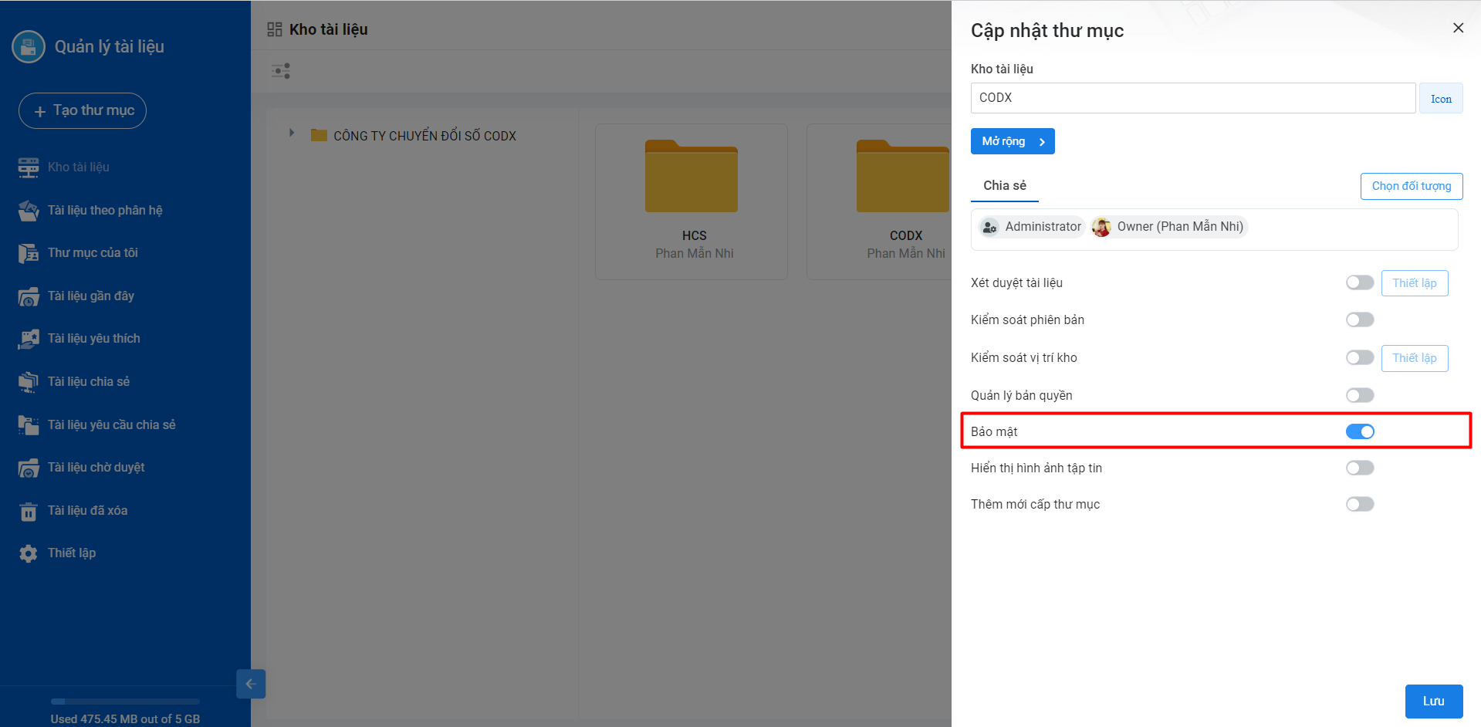
Task: Click the Quản lý tài liệu logo icon
Action: click(29, 46)
